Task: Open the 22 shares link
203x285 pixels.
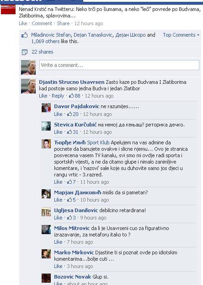Action: [42, 52]
